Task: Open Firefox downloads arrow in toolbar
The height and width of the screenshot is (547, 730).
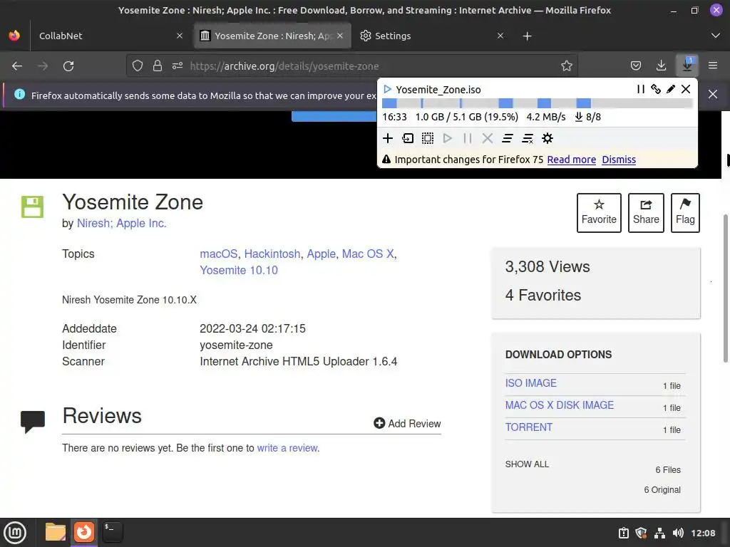Action: (661, 66)
